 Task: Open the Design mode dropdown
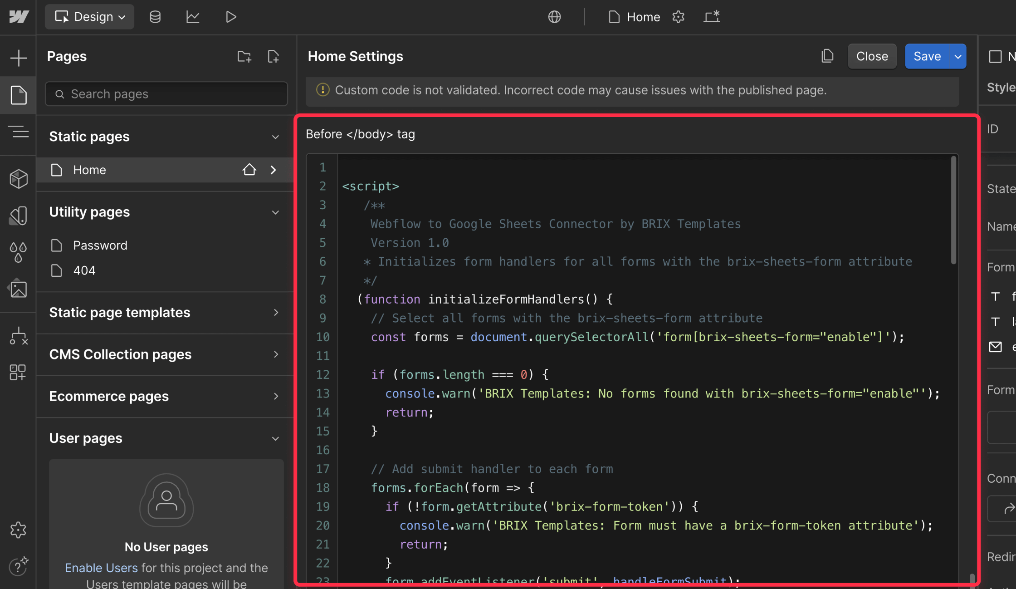[x=90, y=17]
